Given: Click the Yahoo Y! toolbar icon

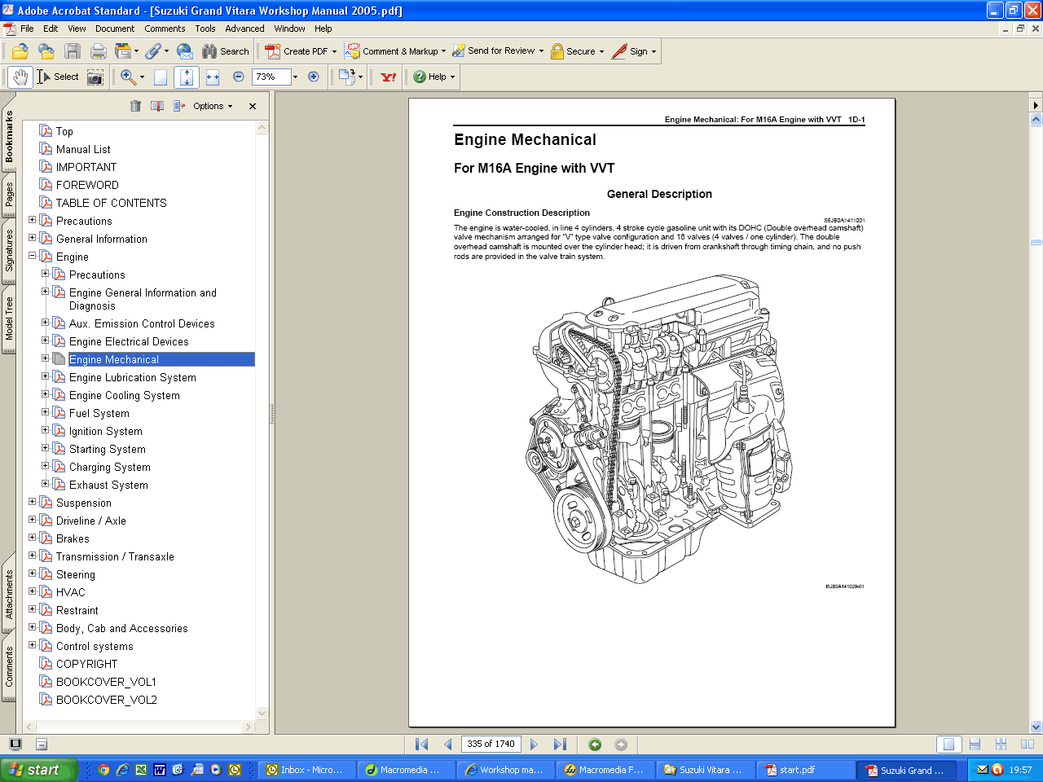Looking at the screenshot, I should coord(389,77).
